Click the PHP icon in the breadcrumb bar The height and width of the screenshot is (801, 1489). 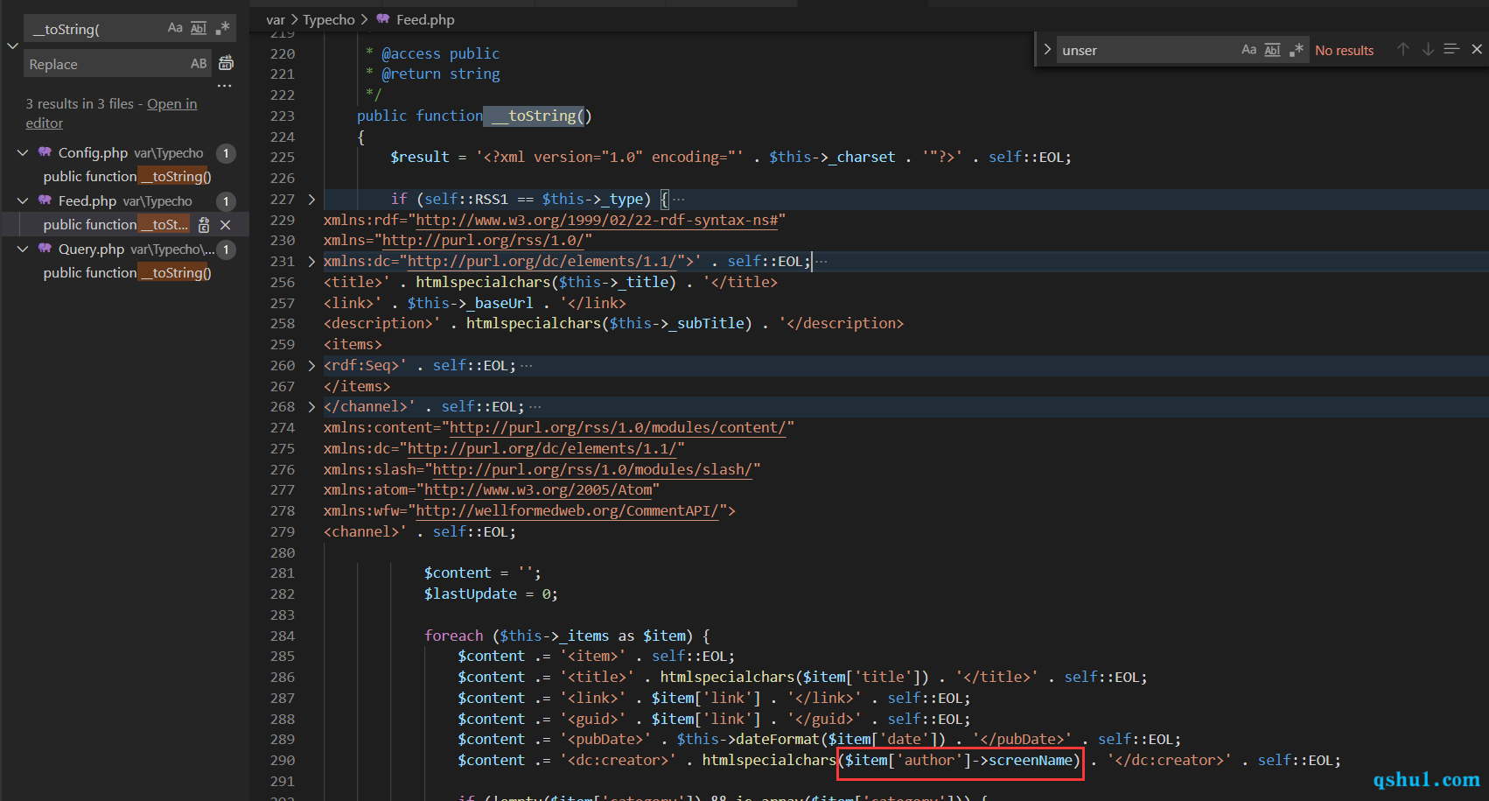383,18
